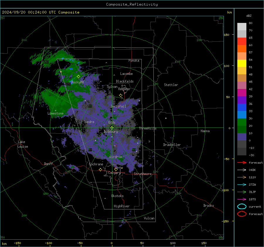264x247 pixels.
Task: Click the cyan current ellipse icon
Action: click(x=242, y=206)
